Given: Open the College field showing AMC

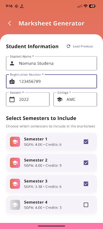Looking at the screenshot, I should 75,99.
